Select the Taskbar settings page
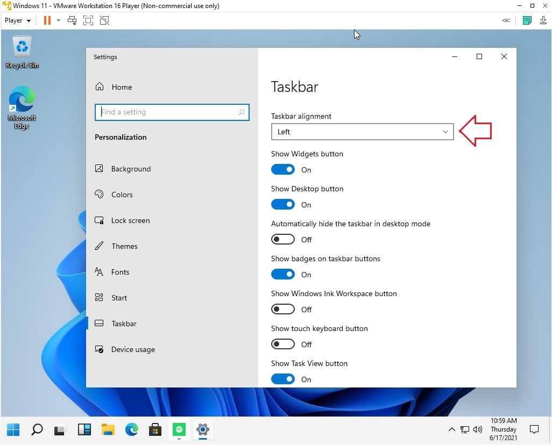 [x=116, y=324]
